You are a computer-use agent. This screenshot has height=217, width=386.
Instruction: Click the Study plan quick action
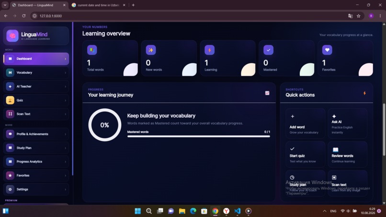point(305,183)
